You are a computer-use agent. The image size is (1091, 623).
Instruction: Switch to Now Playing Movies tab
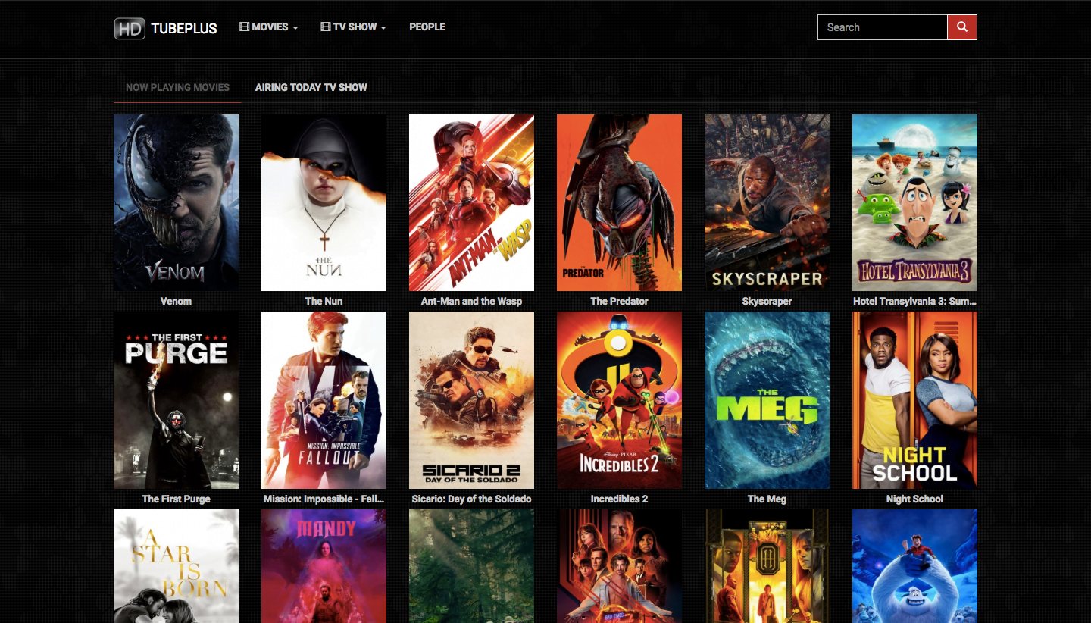[177, 87]
